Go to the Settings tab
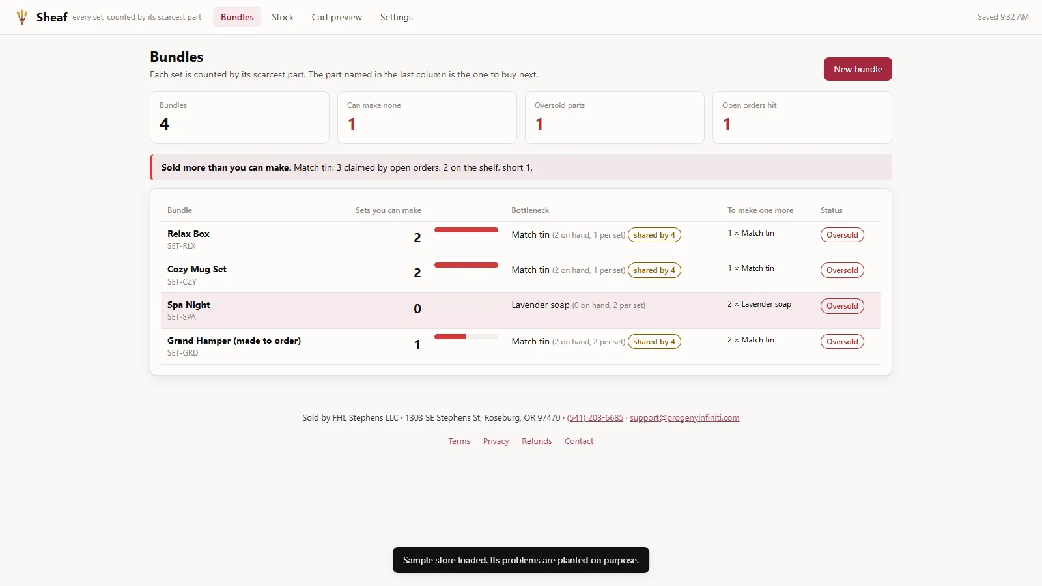The image size is (1042, 586). [x=397, y=17]
